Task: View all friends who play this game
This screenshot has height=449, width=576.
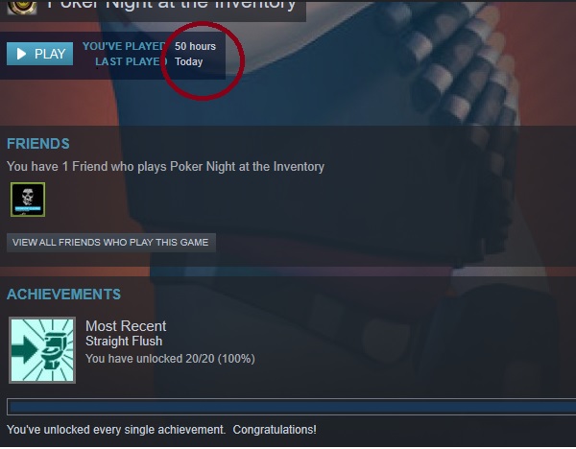Action: (x=111, y=243)
